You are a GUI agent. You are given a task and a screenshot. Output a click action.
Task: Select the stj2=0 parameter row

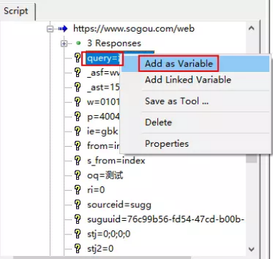point(101,249)
